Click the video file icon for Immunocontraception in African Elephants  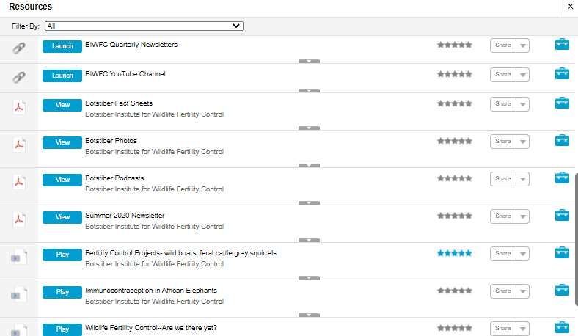(x=19, y=294)
